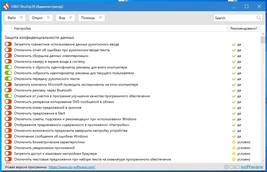
Task: Click checkmark icon beside Отключить рекламу через Bluetooth
Action: (x=234, y=90)
